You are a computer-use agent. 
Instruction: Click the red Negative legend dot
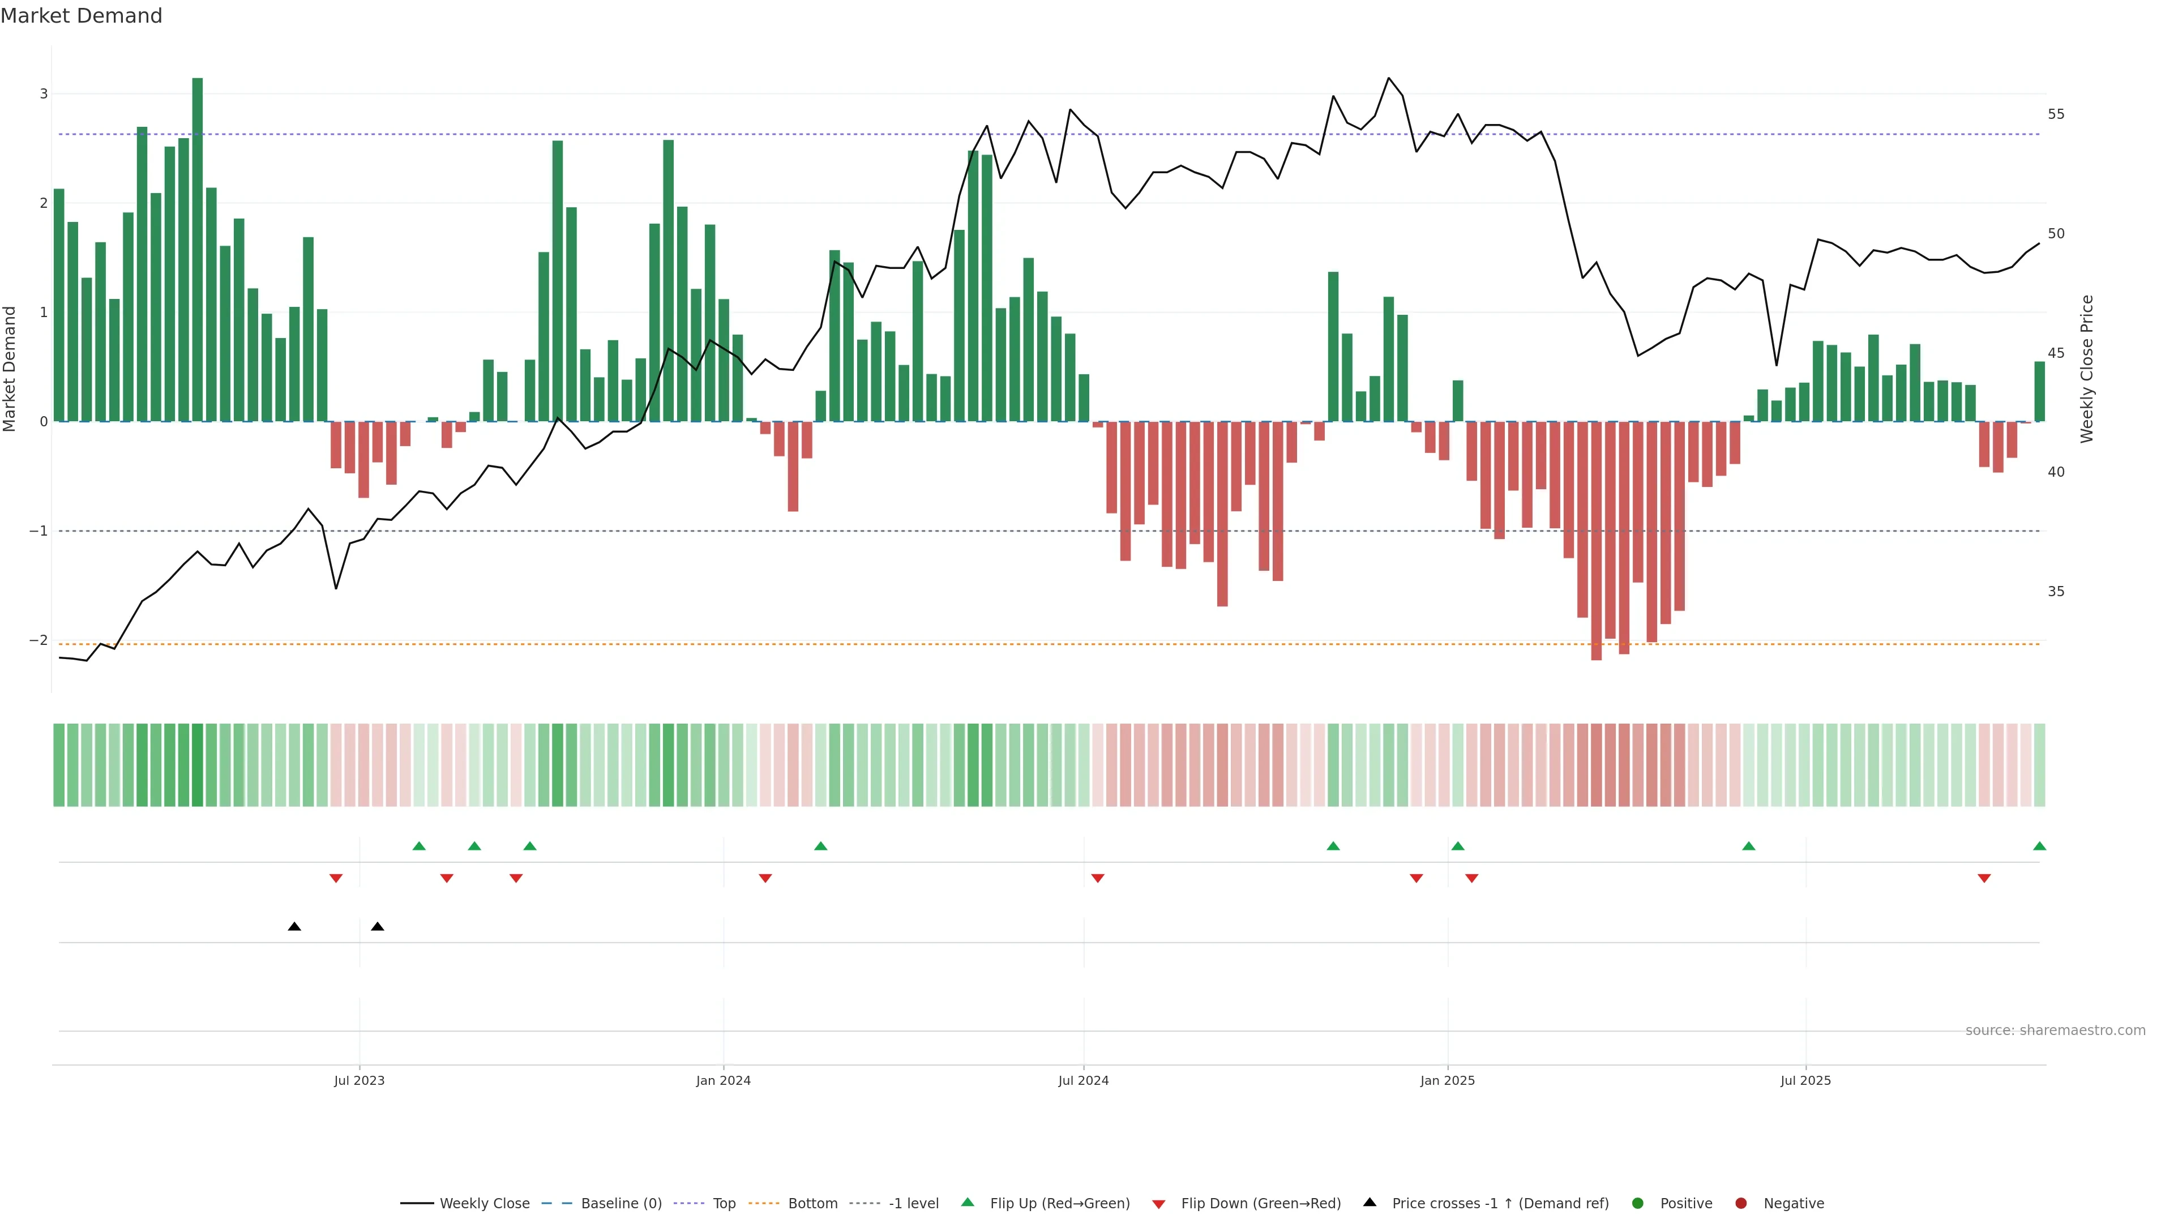(x=1741, y=1203)
